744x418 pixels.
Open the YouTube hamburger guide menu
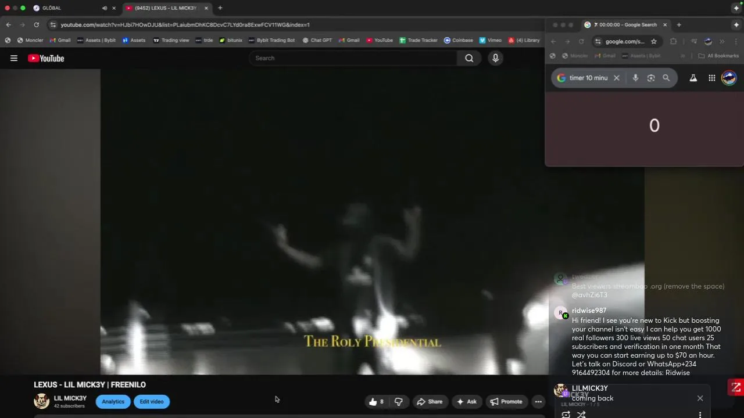pyautogui.click(x=14, y=58)
